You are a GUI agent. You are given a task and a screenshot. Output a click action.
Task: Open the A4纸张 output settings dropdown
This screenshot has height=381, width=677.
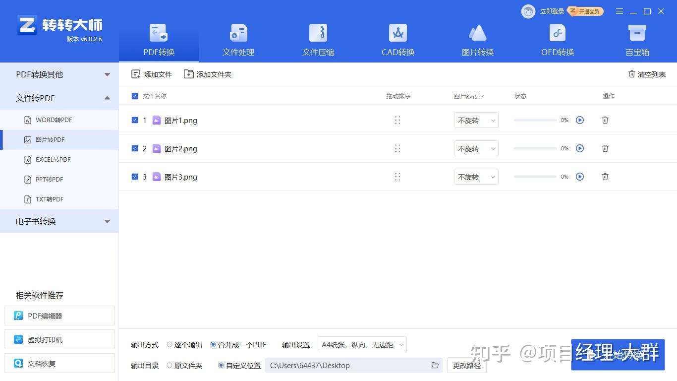click(362, 344)
